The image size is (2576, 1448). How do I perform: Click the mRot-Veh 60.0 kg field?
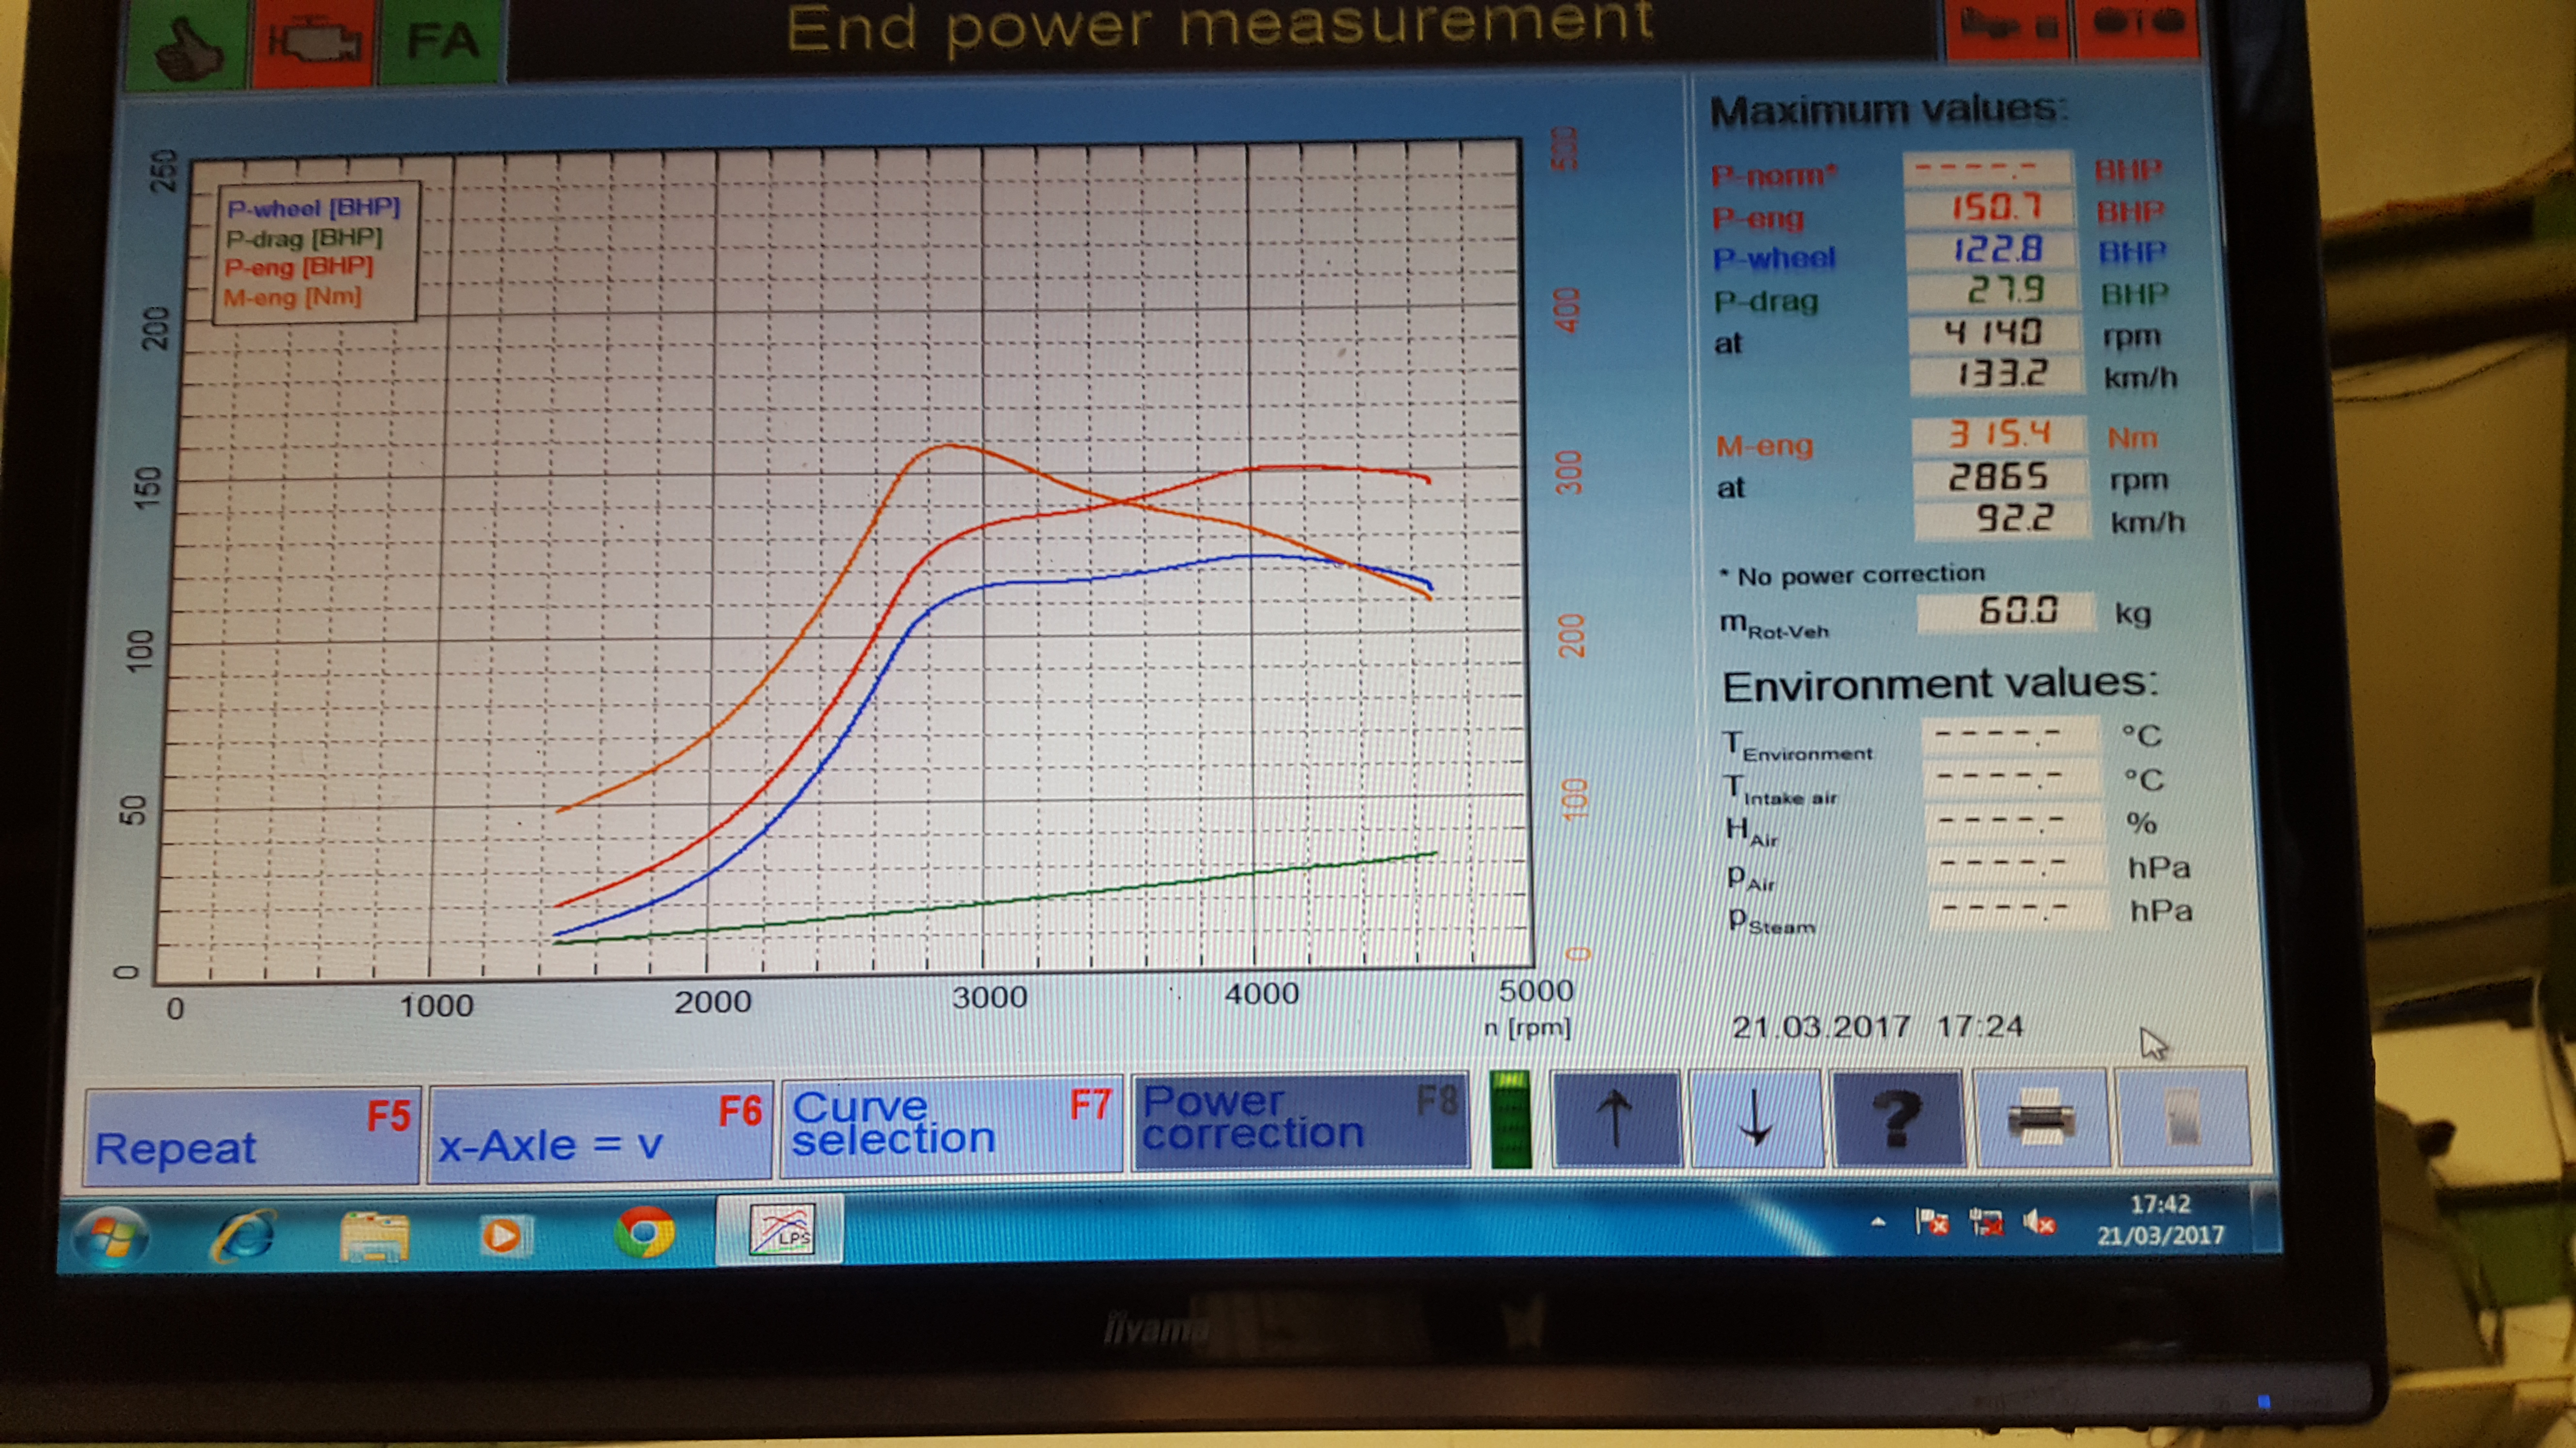click(2007, 612)
